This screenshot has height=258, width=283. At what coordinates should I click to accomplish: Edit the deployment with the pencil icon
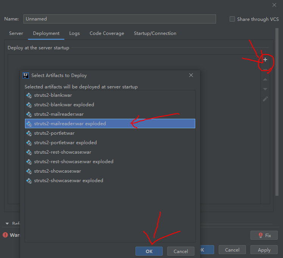click(265, 99)
